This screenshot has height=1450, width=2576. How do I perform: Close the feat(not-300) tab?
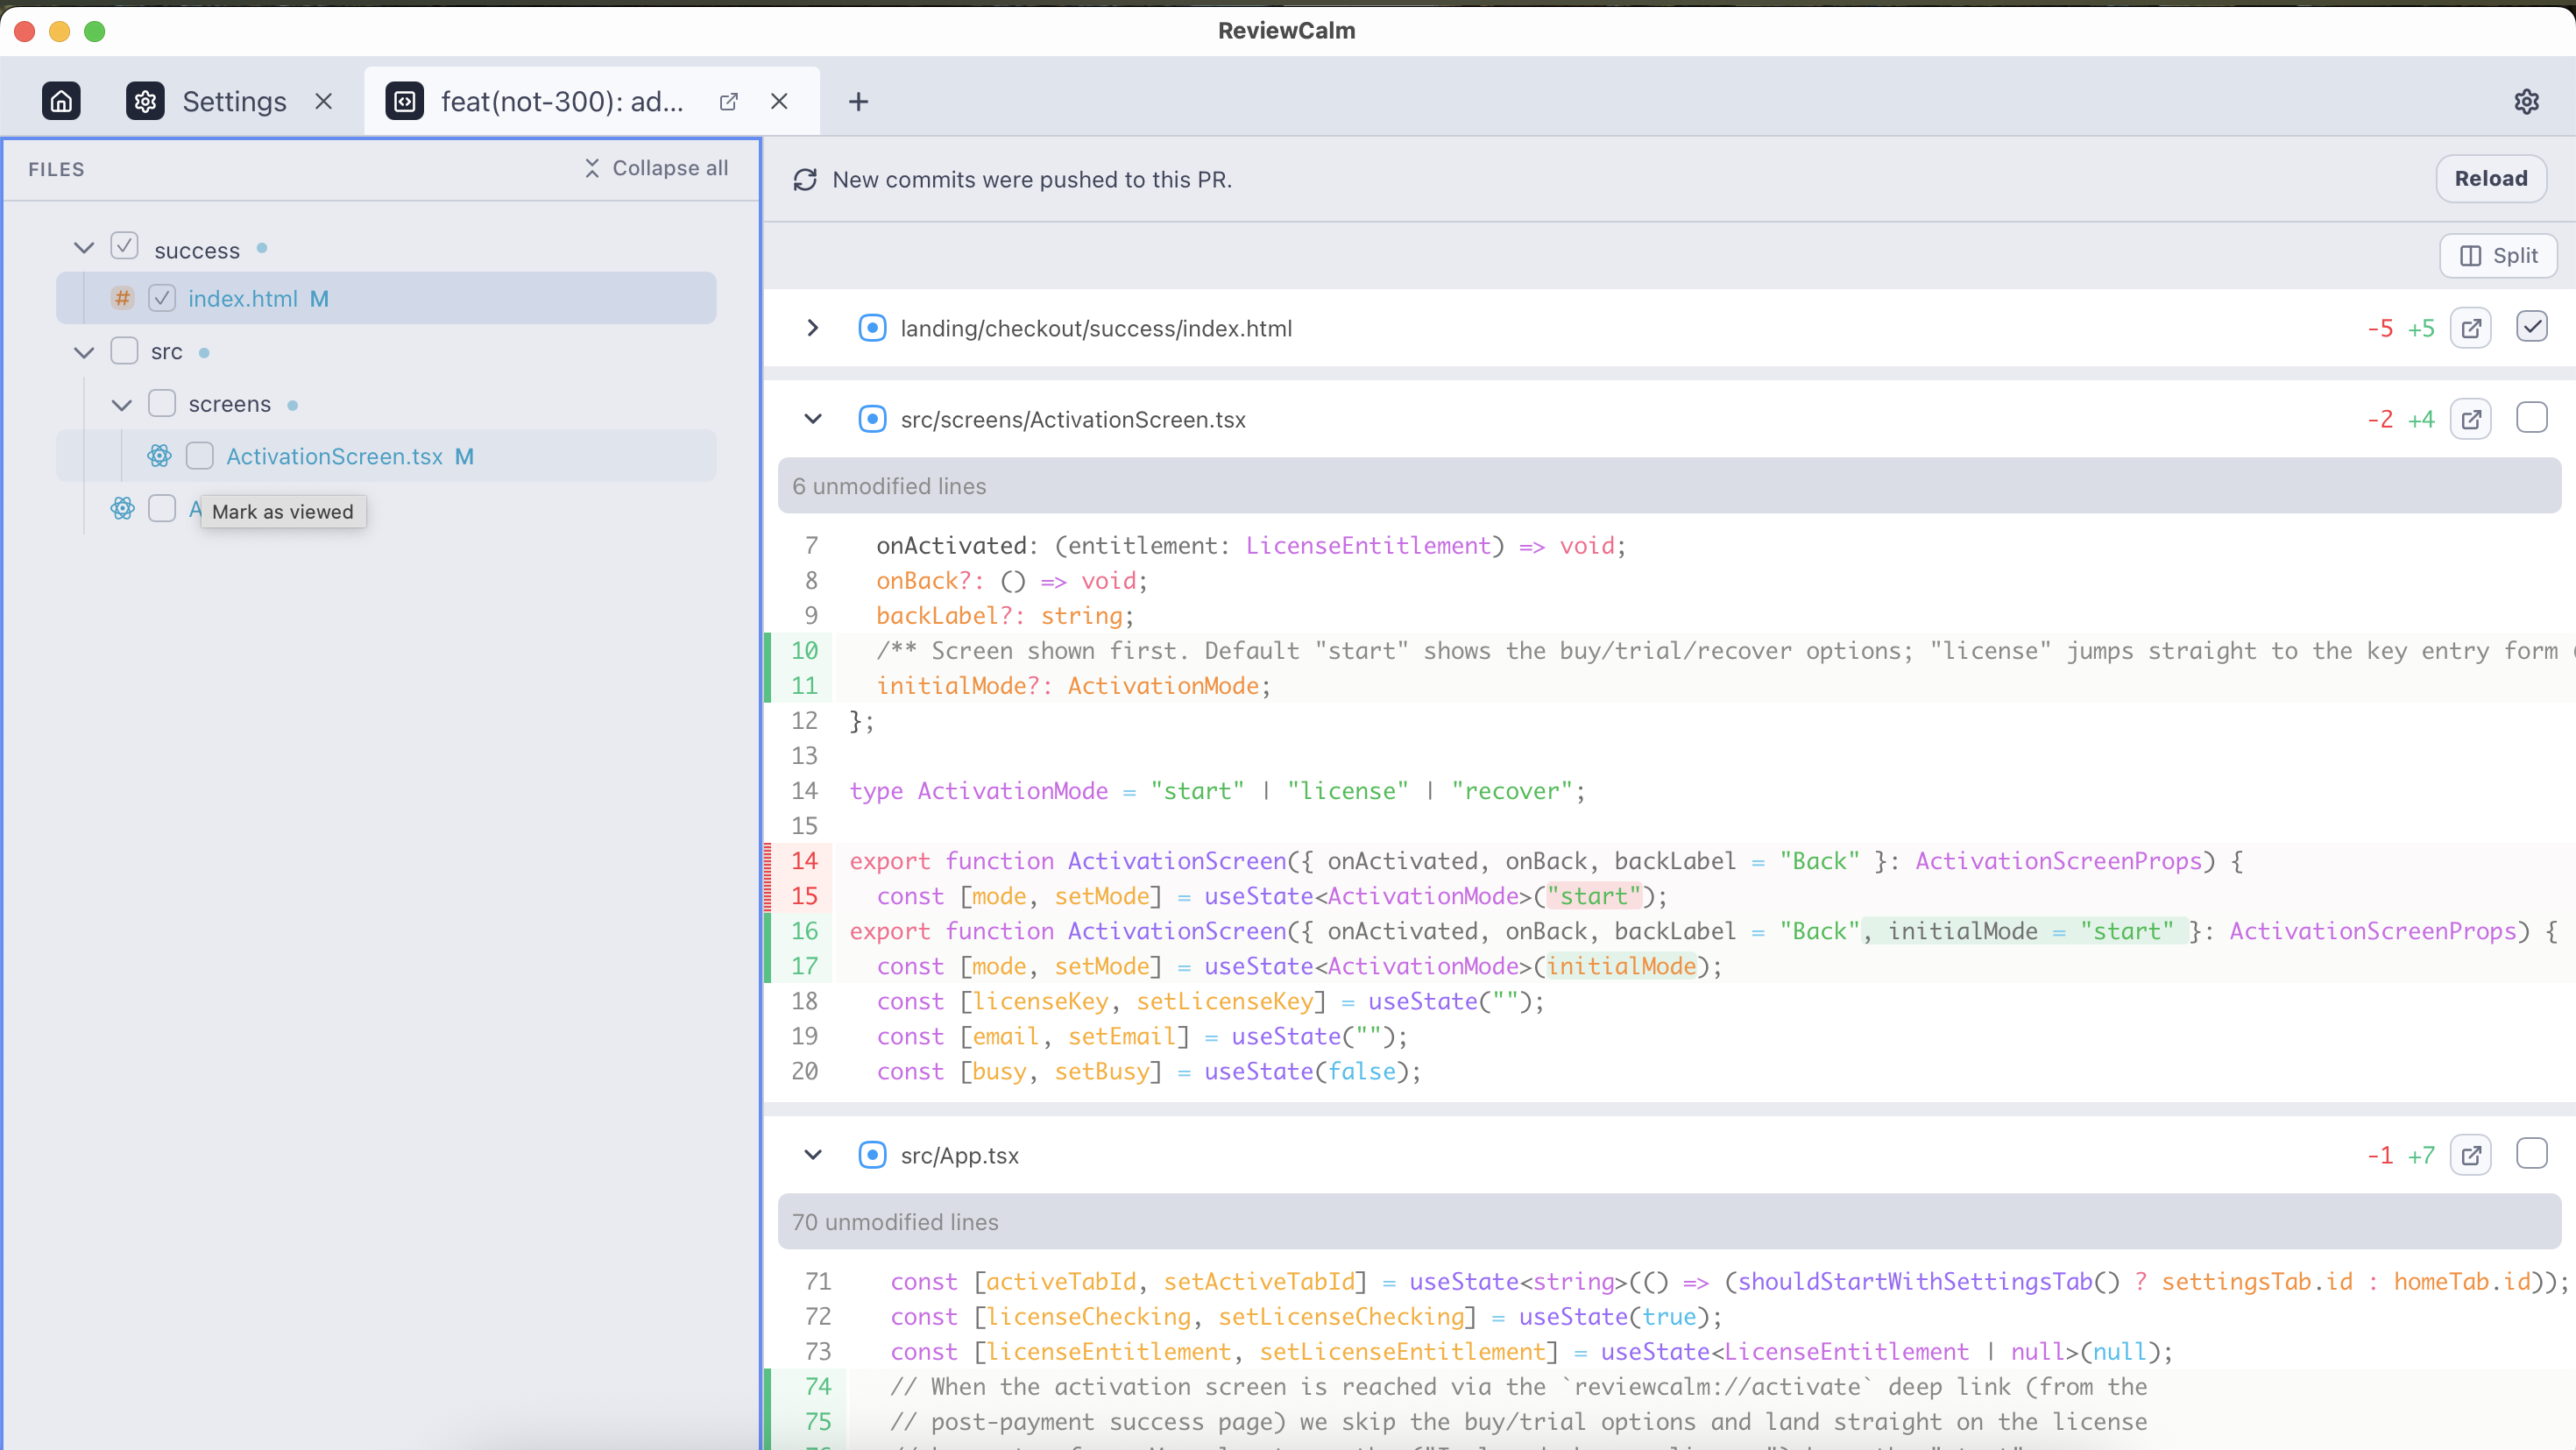pos(779,101)
